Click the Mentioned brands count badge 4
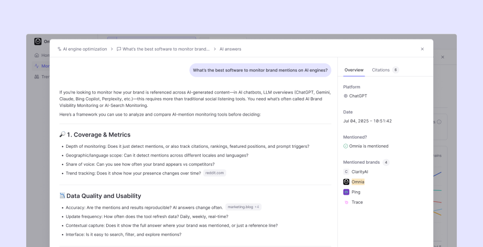 coord(386,162)
